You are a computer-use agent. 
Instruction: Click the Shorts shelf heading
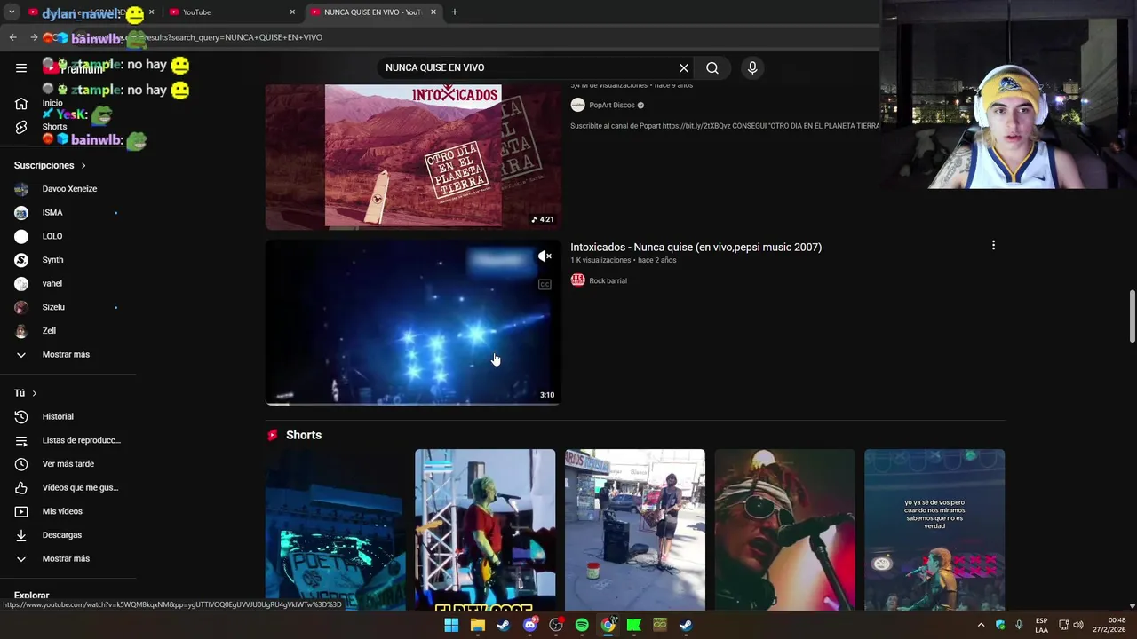304,435
